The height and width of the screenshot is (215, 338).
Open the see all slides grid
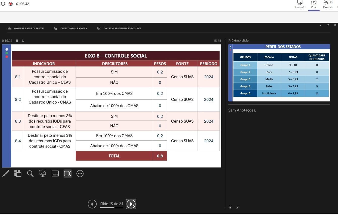(18, 173)
